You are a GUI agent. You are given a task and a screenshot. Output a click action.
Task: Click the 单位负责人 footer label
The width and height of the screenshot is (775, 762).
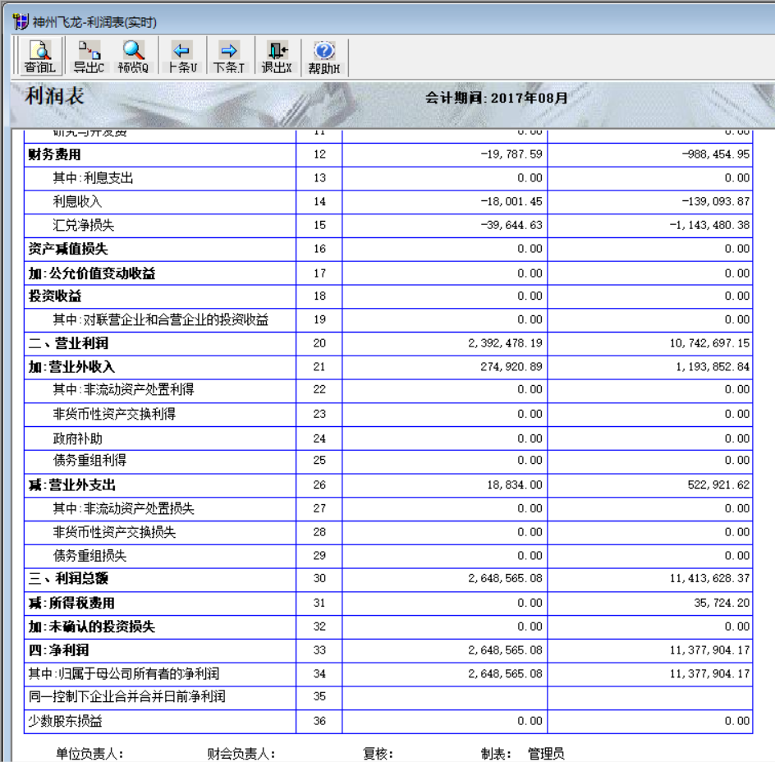point(89,754)
